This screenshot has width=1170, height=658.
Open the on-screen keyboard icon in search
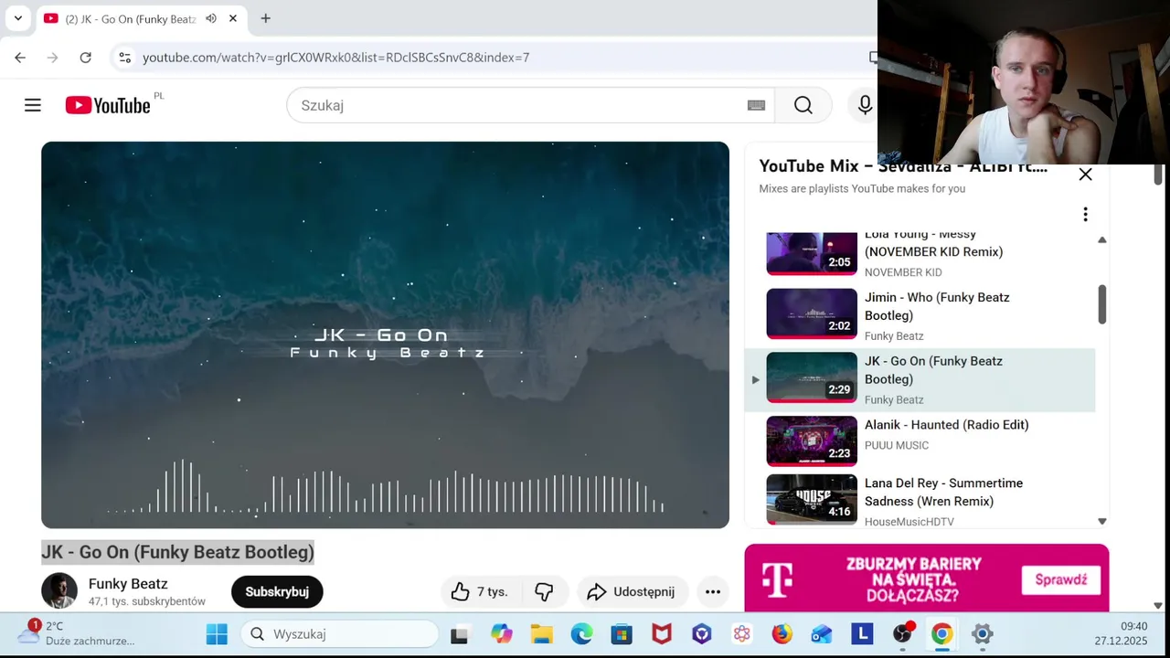756,105
